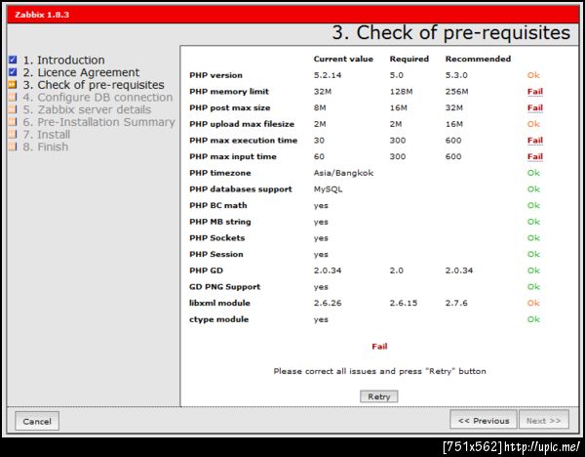Click the Fail status for PHP max input time
Screen dimensions: 585x457
[534, 156]
